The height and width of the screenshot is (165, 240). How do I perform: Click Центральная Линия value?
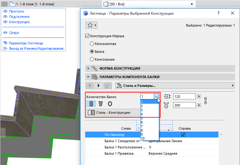coord(165,141)
